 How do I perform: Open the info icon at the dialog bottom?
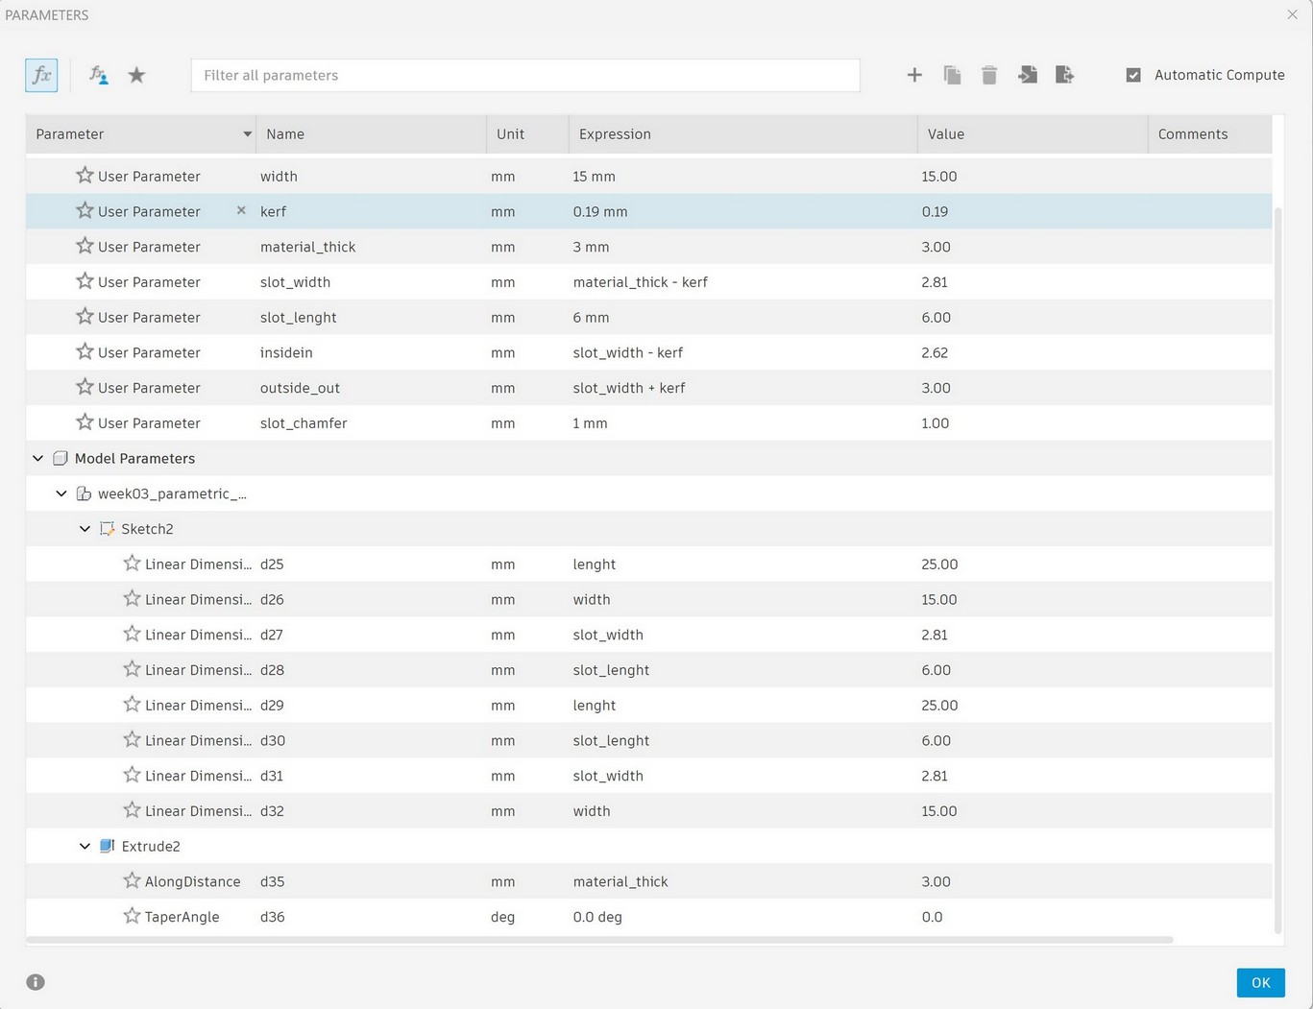[36, 982]
